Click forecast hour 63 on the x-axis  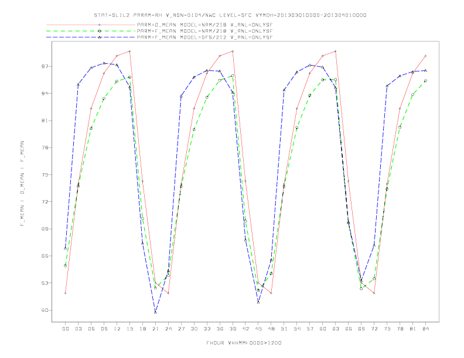336,329
